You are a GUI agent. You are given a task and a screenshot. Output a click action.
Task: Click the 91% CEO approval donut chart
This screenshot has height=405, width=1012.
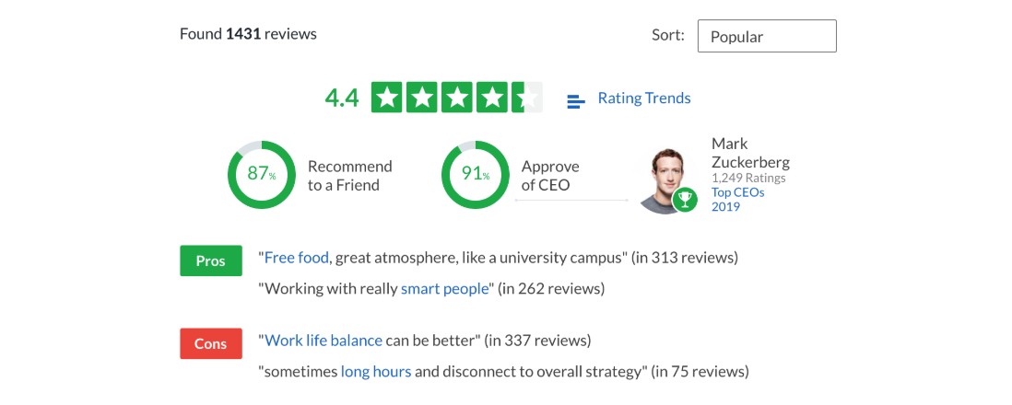[475, 176]
